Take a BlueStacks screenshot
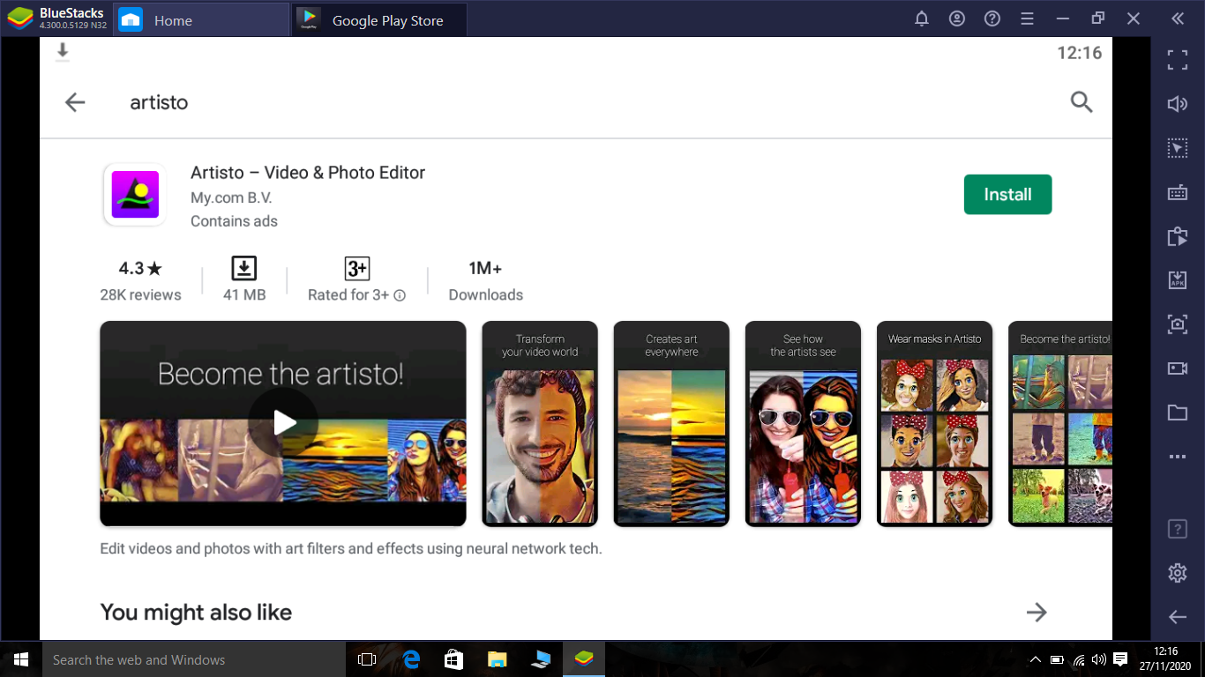Screen dimensions: 1205x677 [x=1178, y=324]
